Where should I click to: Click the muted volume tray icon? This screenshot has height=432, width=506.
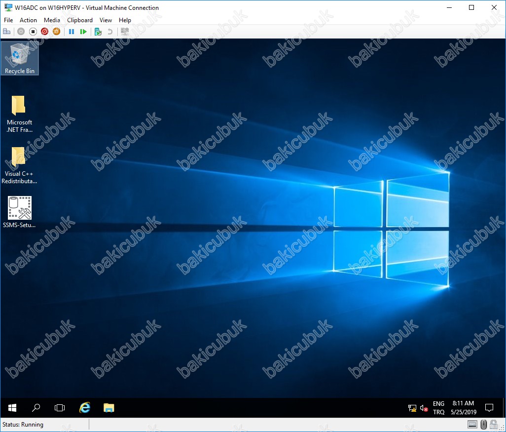tap(424, 408)
